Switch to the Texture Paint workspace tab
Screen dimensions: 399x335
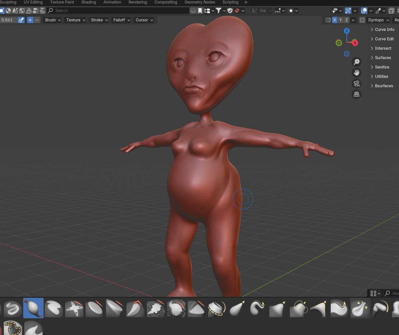click(x=62, y=2)
